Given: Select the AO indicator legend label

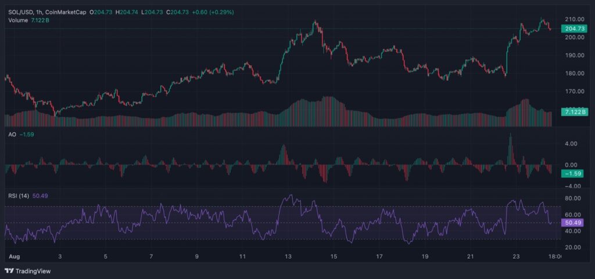Looking at the screenshot, I should [21, 134].
